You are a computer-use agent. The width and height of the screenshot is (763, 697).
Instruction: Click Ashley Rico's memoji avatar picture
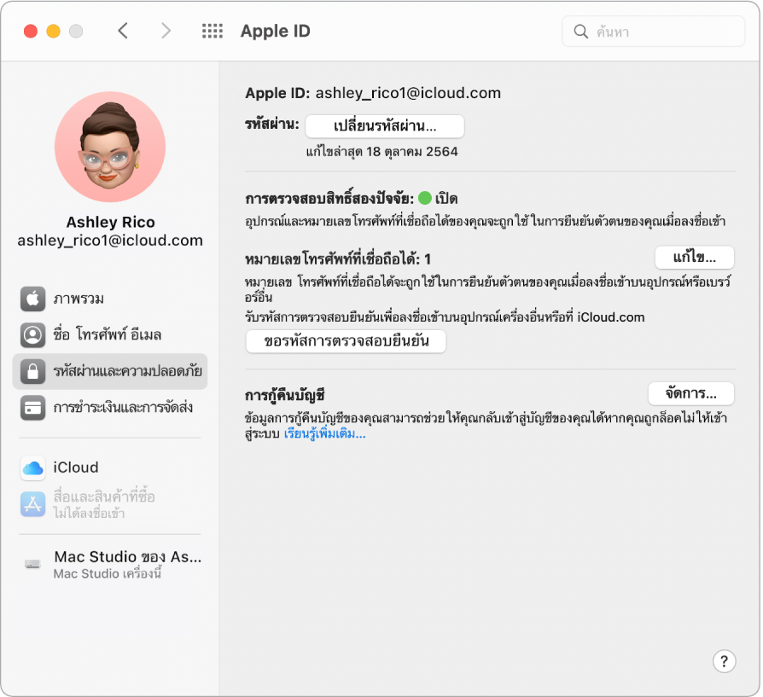[110, 147]
